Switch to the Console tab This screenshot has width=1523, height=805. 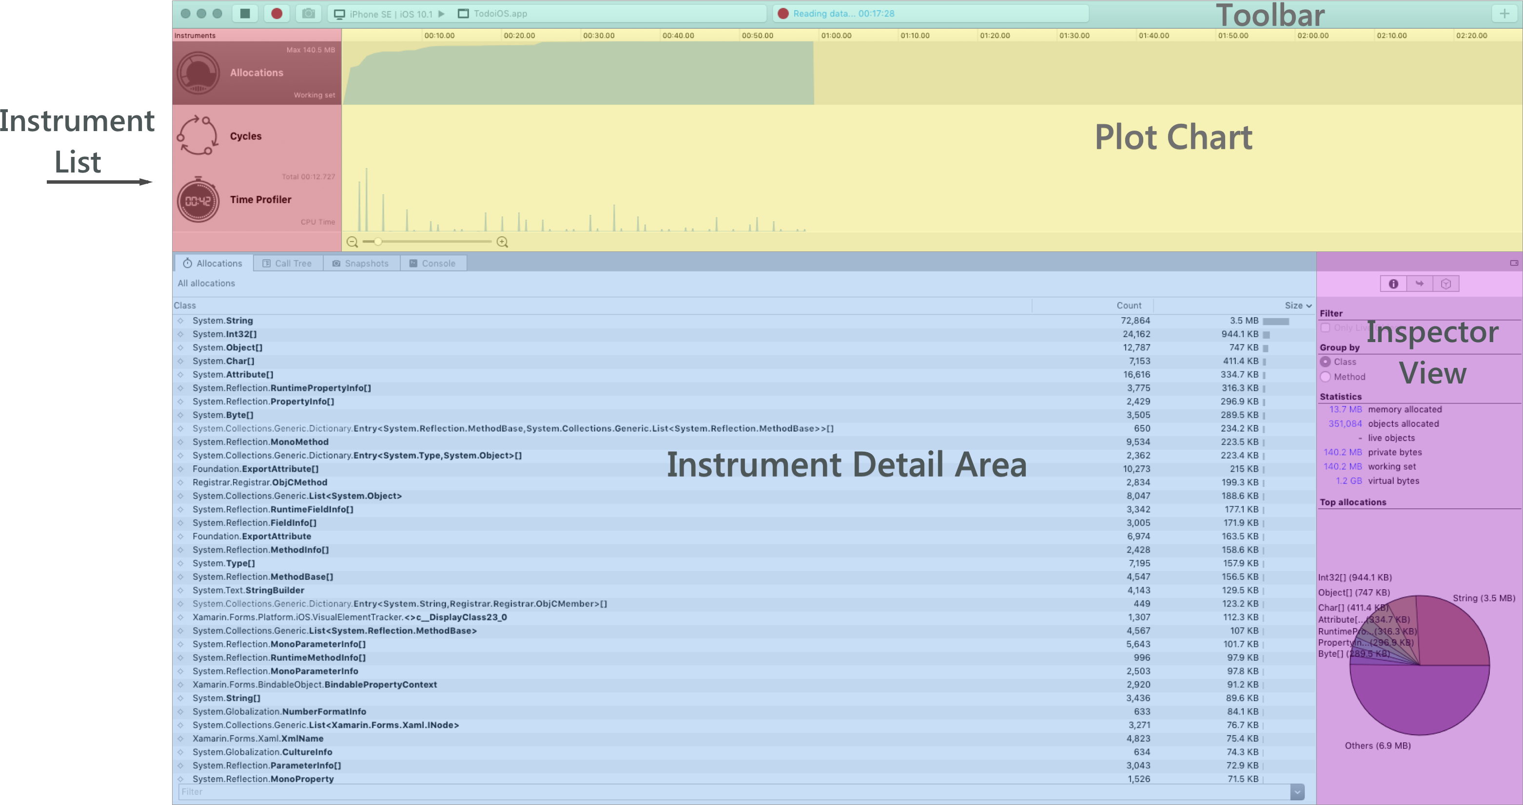433,263
